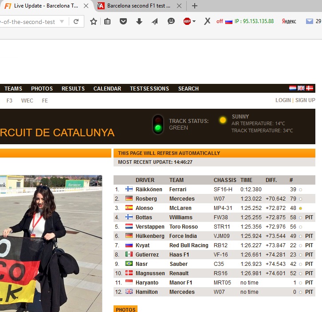Click the Räikkönen driver name
Screen dimensions: 322x312
pos(149,190)
